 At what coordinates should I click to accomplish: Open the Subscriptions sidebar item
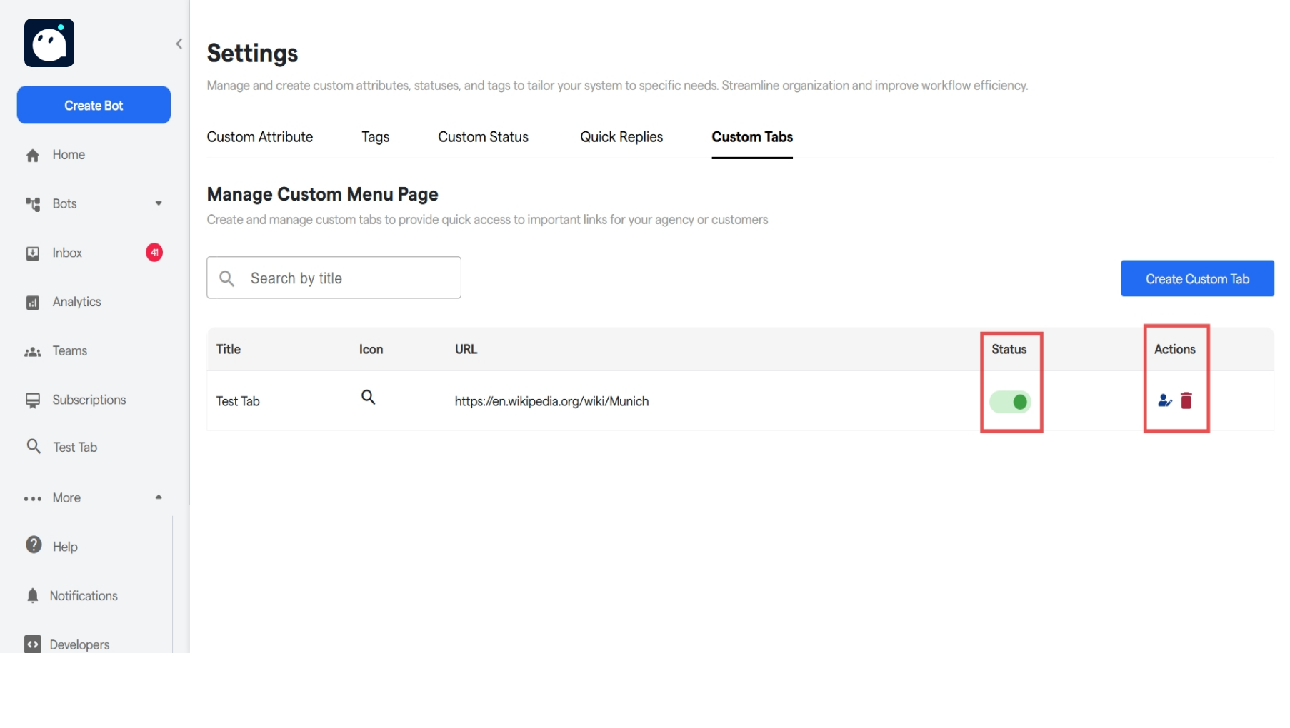[89, 400]
